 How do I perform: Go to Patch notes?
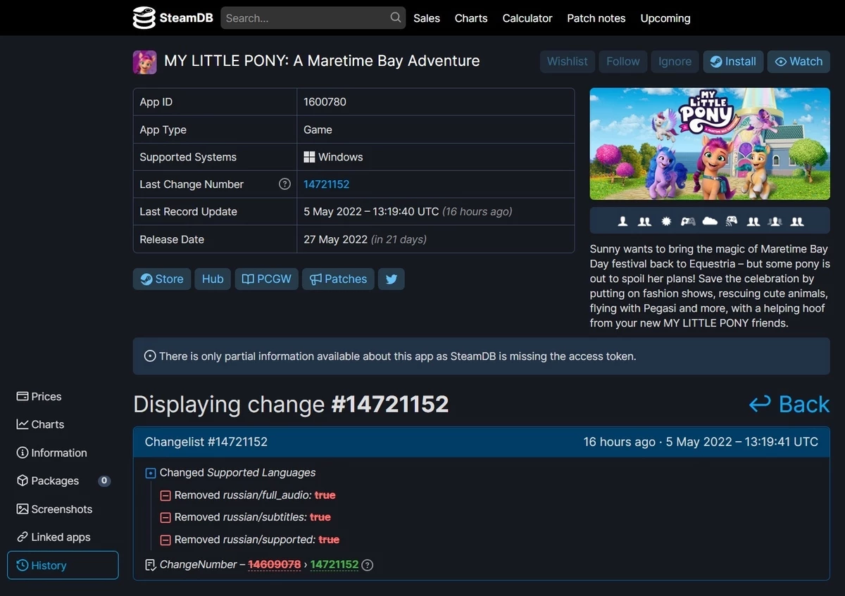[x=596, y=18]
